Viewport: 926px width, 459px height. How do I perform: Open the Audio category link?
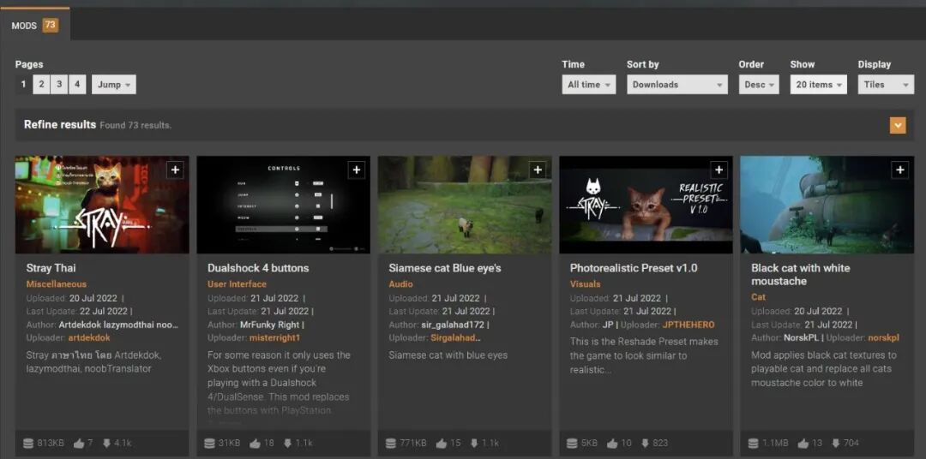coord(400,283)
